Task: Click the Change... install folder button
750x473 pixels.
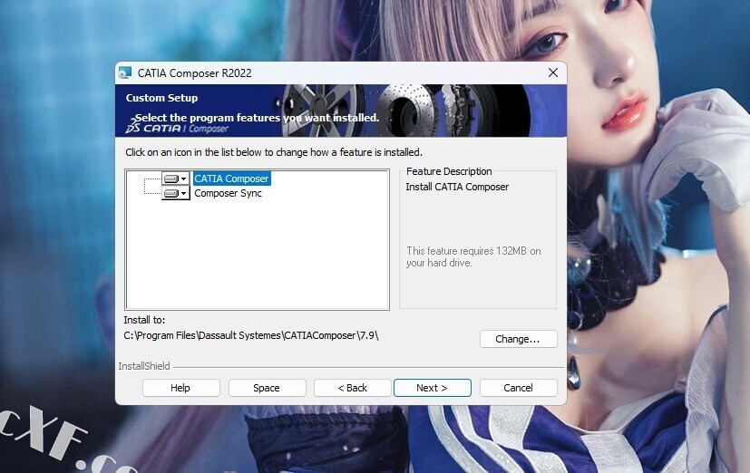Action: [518, 339]
